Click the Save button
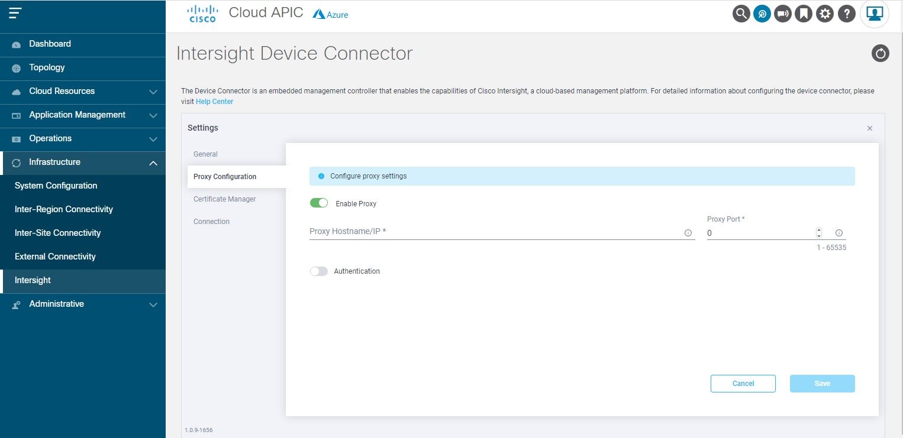The height and width of the screenshot is (438, 903). point(823,384)
